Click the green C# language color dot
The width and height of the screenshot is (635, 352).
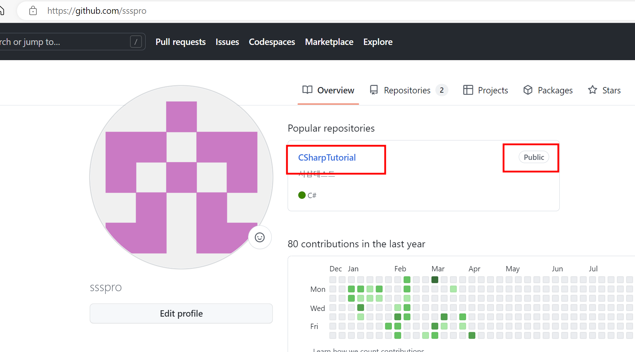(x=302, y=195)
